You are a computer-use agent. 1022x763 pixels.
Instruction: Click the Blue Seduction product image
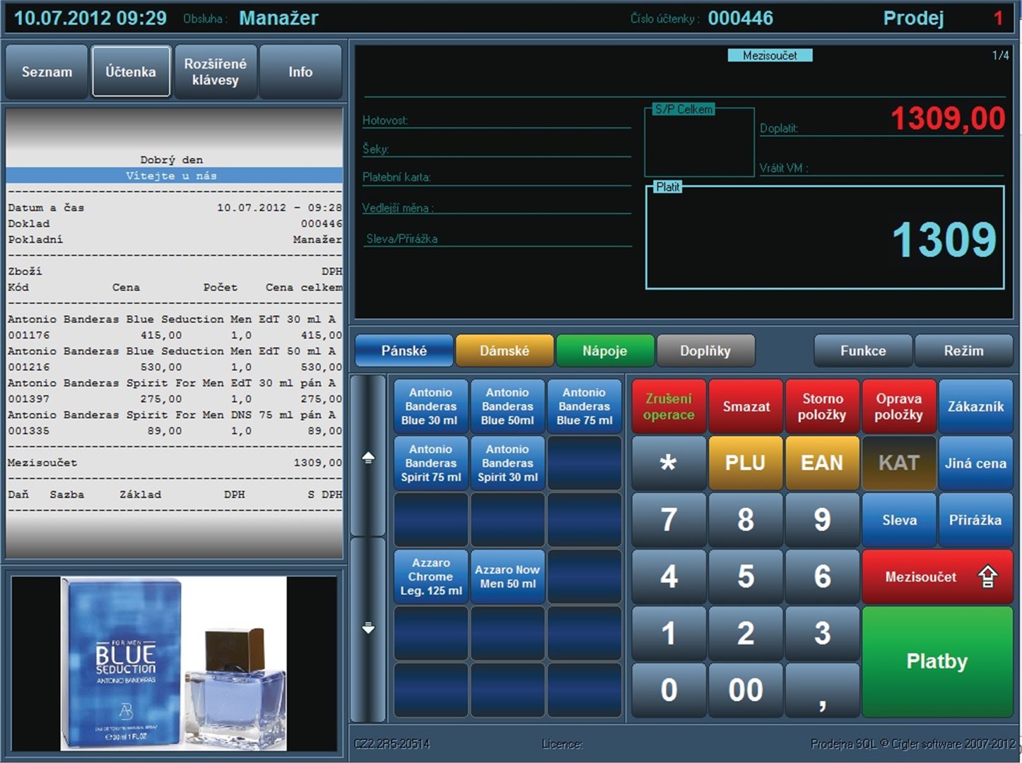[x=174, y=663]
